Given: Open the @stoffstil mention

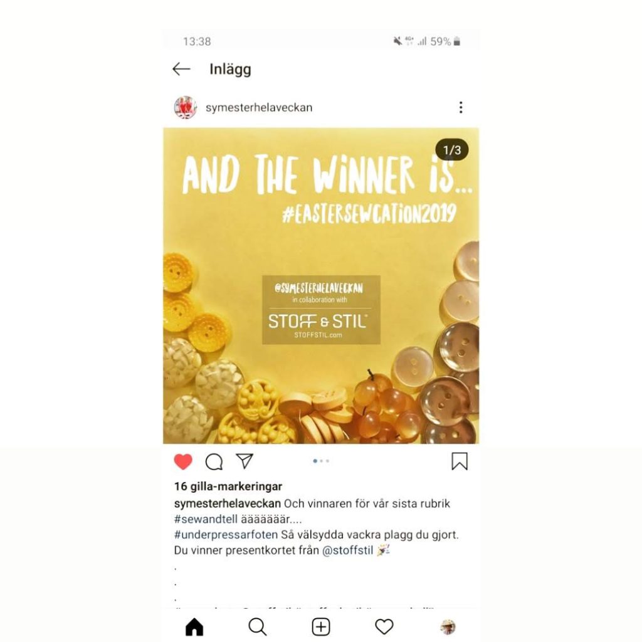Looking at the screenshot, I should [x=347, y=550].
